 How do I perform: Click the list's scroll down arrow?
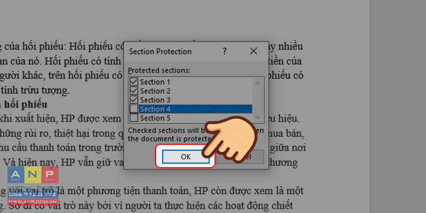[x=258, y=117]
